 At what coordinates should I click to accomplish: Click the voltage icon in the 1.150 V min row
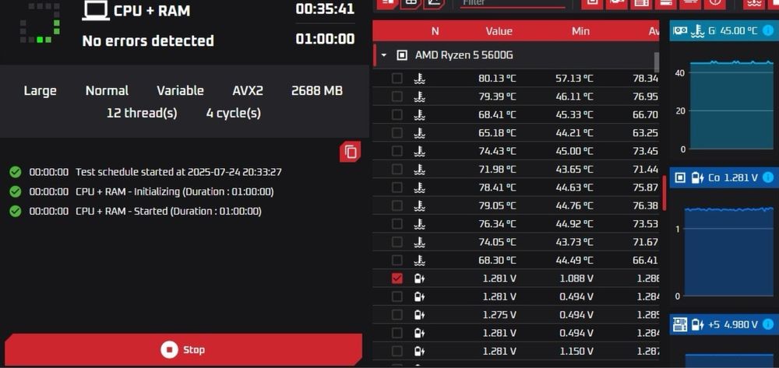(420, 351)
